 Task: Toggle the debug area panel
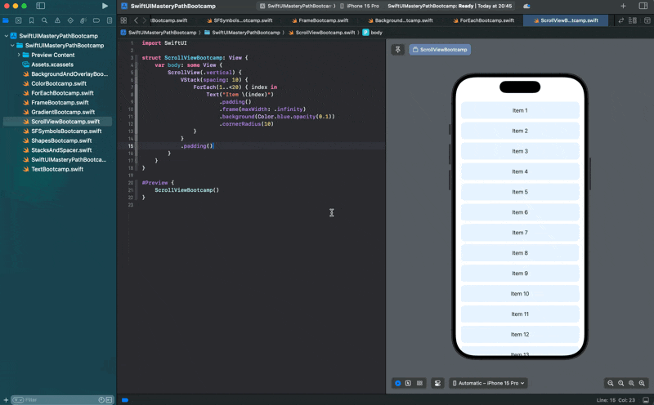646,400
